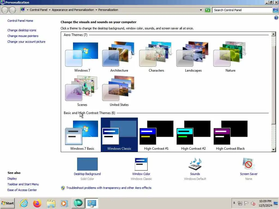This screenshot has width=279, height=209.
Task: Open Internet Explorer from taskbar
Action: tap(24, 203)
